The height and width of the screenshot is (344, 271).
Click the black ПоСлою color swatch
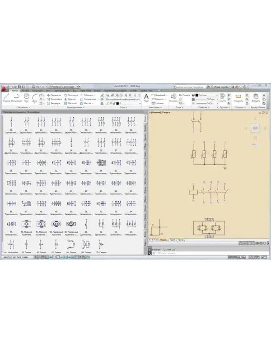click(197, 95)
